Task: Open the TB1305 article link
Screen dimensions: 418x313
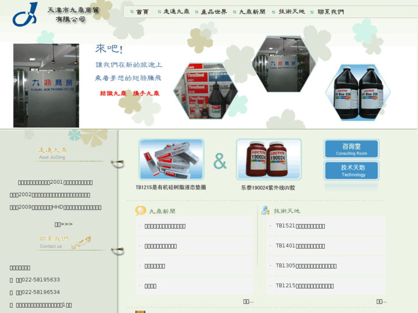Action: (x=306, y=266)
